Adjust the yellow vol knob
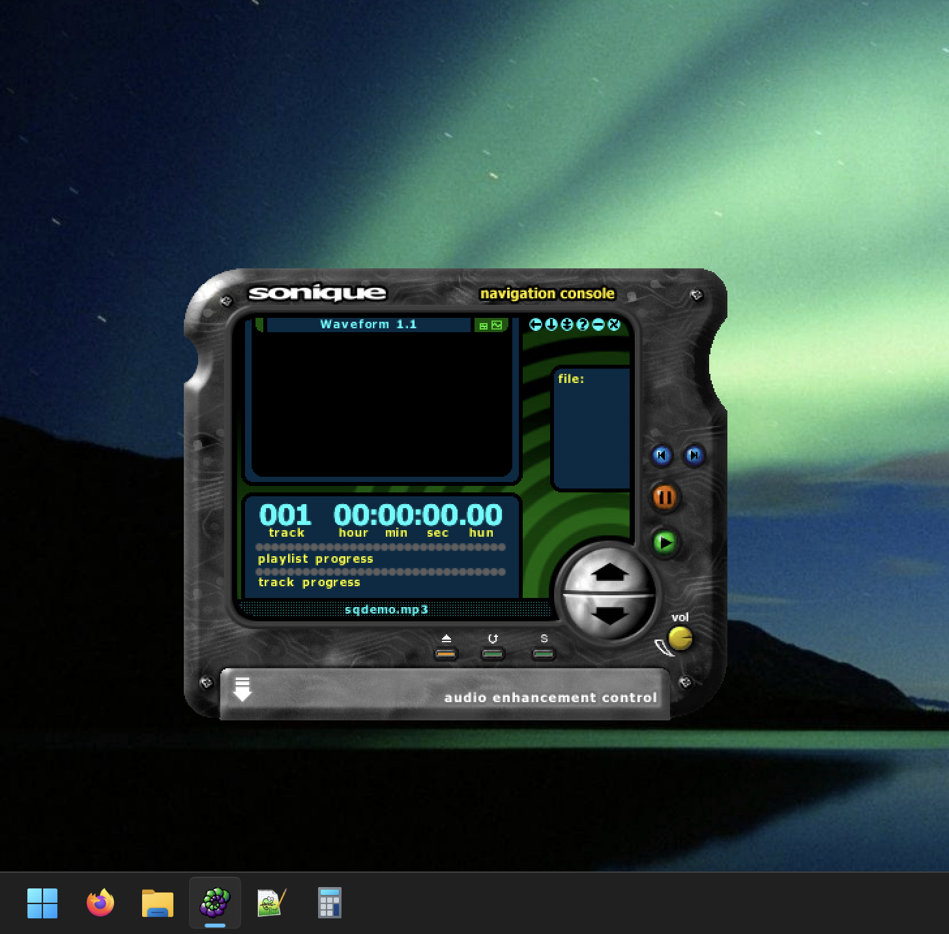This screenshot has height=934, width=949. point(680,638)
